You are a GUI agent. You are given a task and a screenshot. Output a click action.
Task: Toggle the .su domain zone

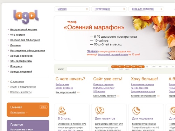121,67
